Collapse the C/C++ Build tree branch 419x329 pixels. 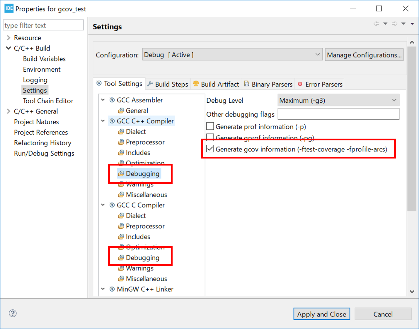pyautogui.click(x=8, y=48)
